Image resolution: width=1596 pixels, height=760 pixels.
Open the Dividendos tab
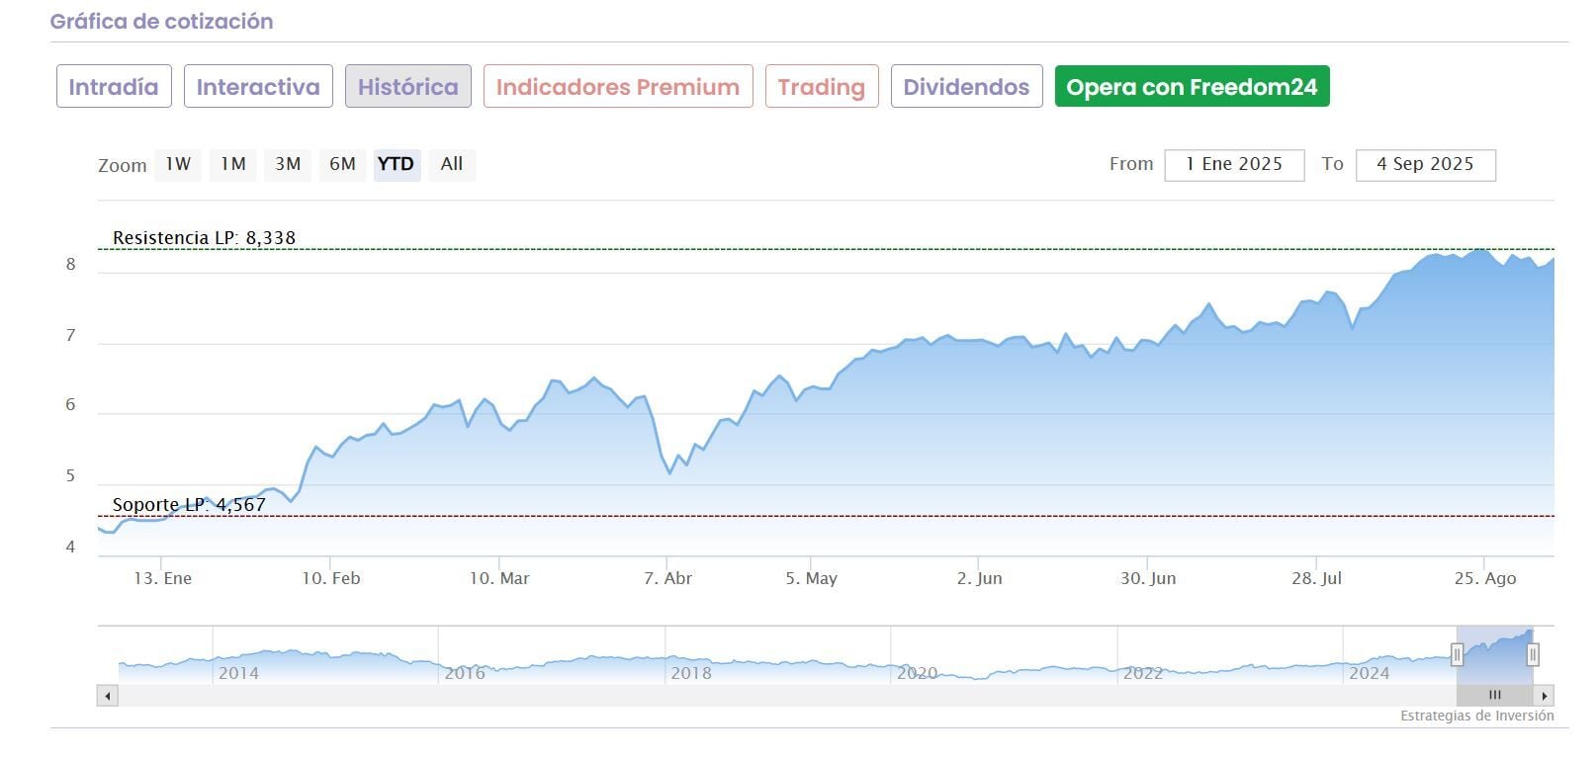[x=966, y=87]
